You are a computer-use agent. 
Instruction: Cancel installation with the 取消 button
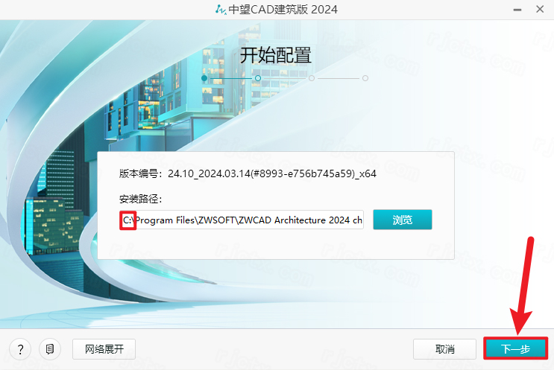(445, 348)
